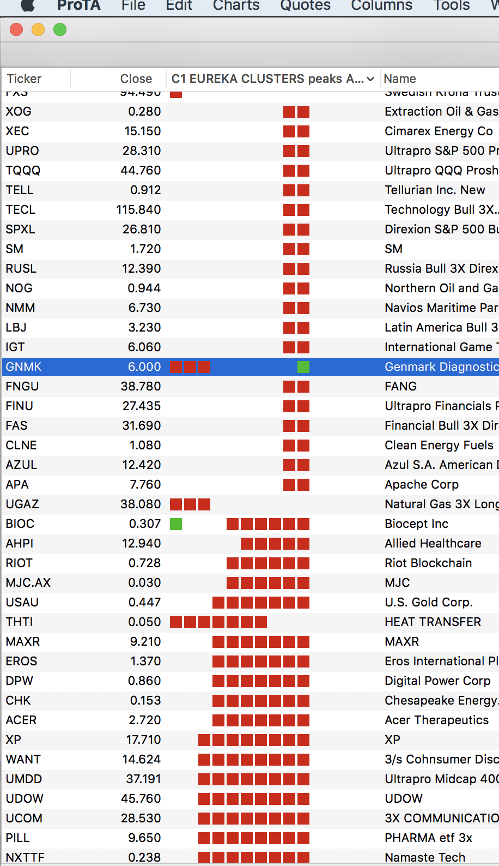
Task: Click the Digital Power Corp name cell
Action: (437, 681)
